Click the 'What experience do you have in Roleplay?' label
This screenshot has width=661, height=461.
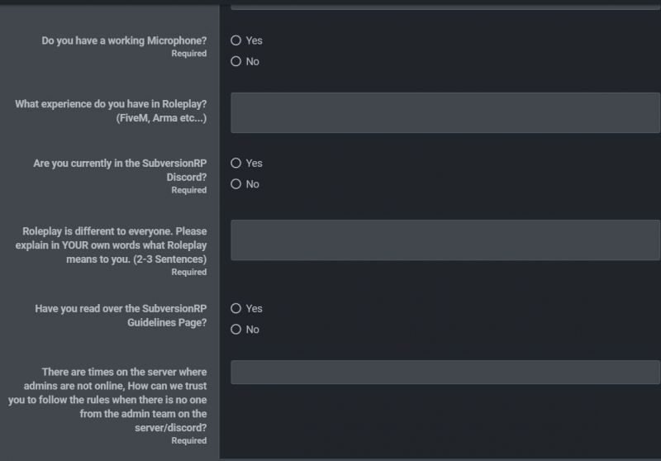pos(111,111)
